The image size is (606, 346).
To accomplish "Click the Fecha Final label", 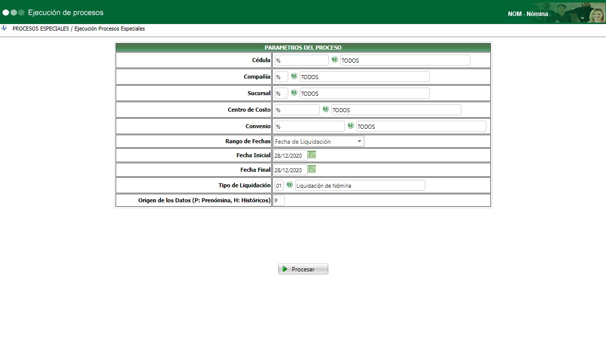I will tap(256, 170).
